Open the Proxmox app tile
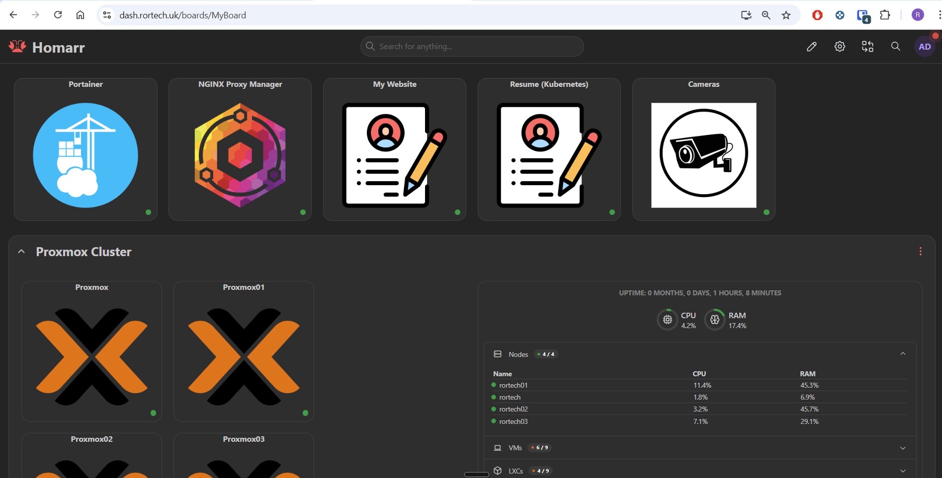The image size is (942, 478). pyautogui.click(x=91, y=351)
